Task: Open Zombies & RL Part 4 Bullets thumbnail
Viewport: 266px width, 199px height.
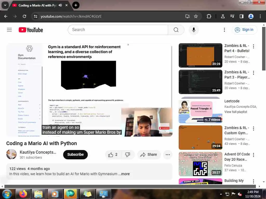Action: click(200, 55)
